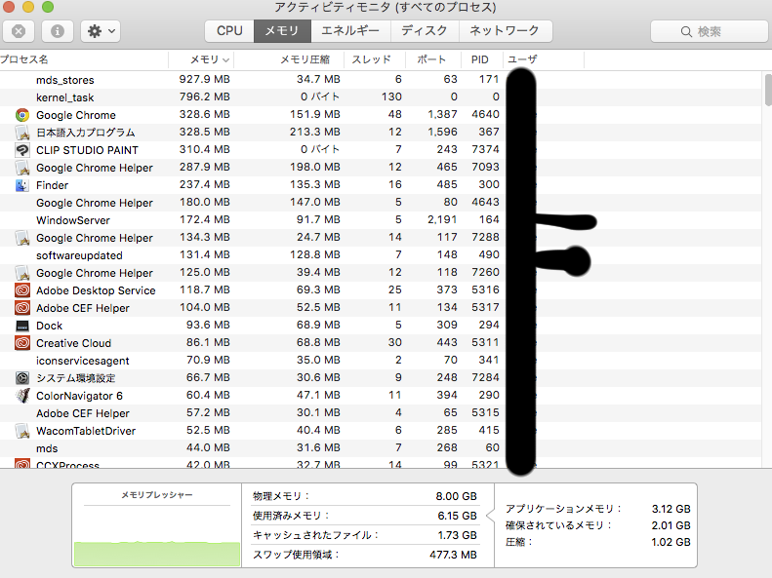Click the 927.9 MB memory value
This screenshot has width=772, height=578.
pyautogui.click(x=204, y=79)
